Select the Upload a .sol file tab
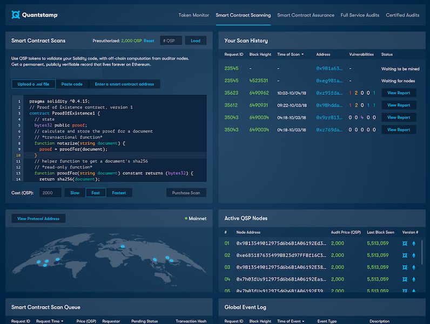This screenshot has height=324, width=430. tap(33, 84)
